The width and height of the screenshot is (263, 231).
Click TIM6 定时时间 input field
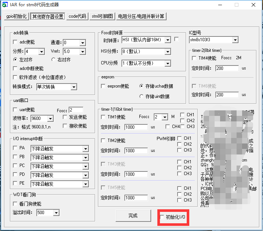point(227,95)
